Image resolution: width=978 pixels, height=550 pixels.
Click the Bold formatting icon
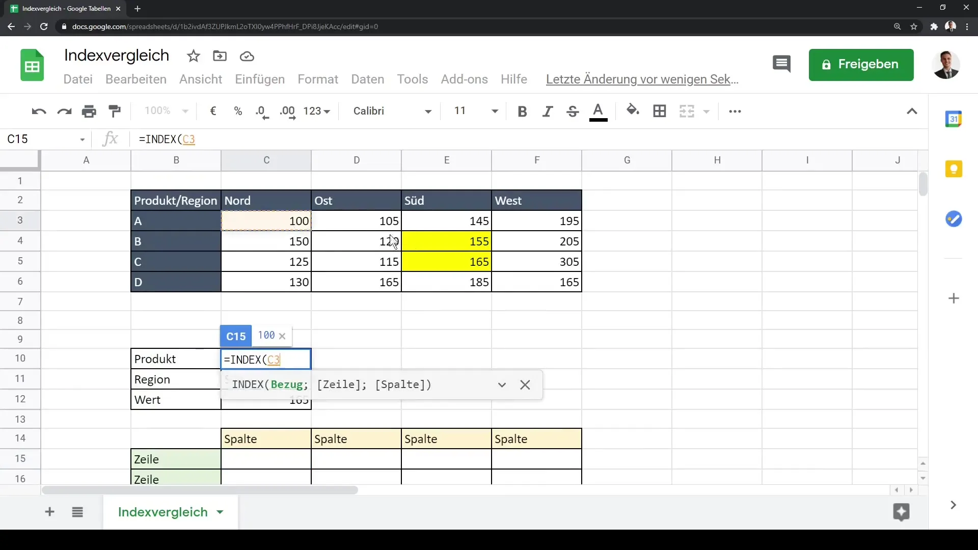click(523, 111)
